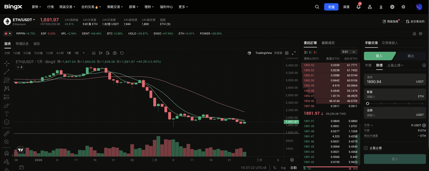The image size is (429, 171).
Task: Expand the 止盈止損 order type dropdown
Action: 395,65
